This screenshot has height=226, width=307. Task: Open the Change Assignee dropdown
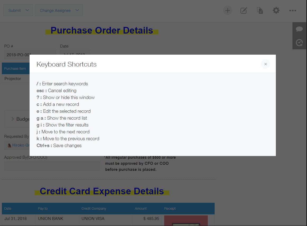tap(59, 10)
